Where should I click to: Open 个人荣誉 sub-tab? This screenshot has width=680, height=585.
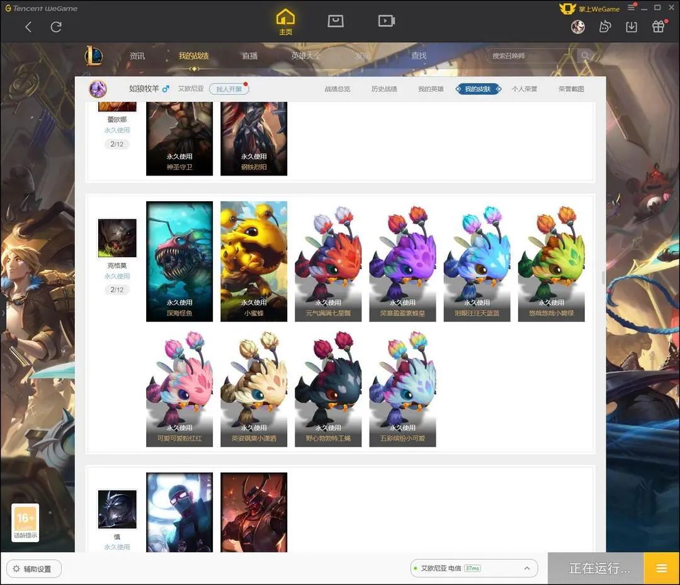tap(524, 89)
